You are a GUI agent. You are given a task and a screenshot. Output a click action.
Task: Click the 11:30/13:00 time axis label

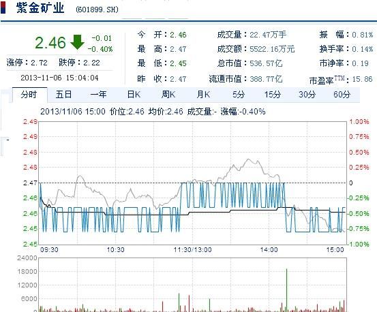(x=192, y=250)
